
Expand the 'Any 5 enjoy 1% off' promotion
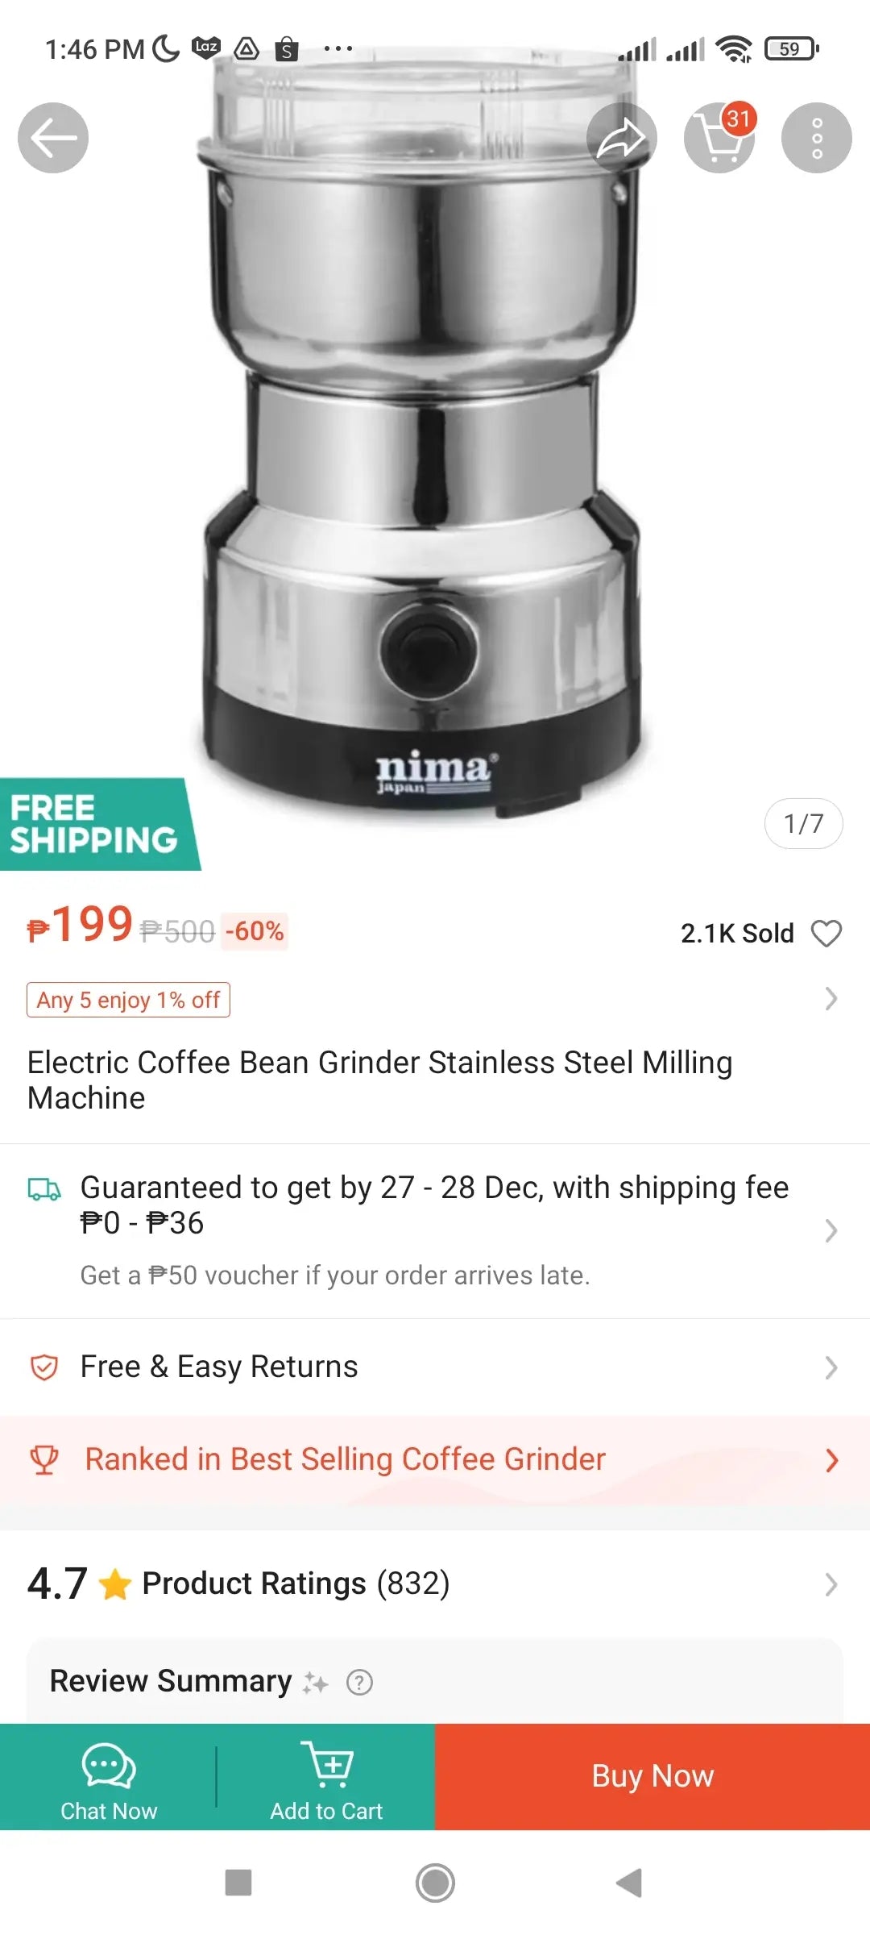pos(129,1000)
